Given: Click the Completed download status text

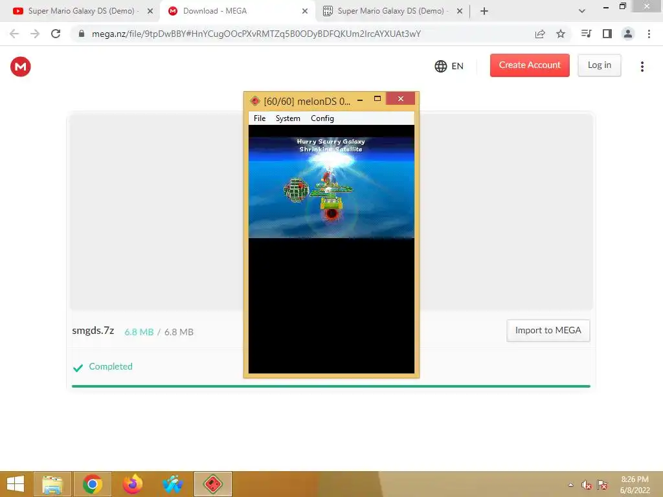Looking at the screenshot, I should [x=110, y=366].
